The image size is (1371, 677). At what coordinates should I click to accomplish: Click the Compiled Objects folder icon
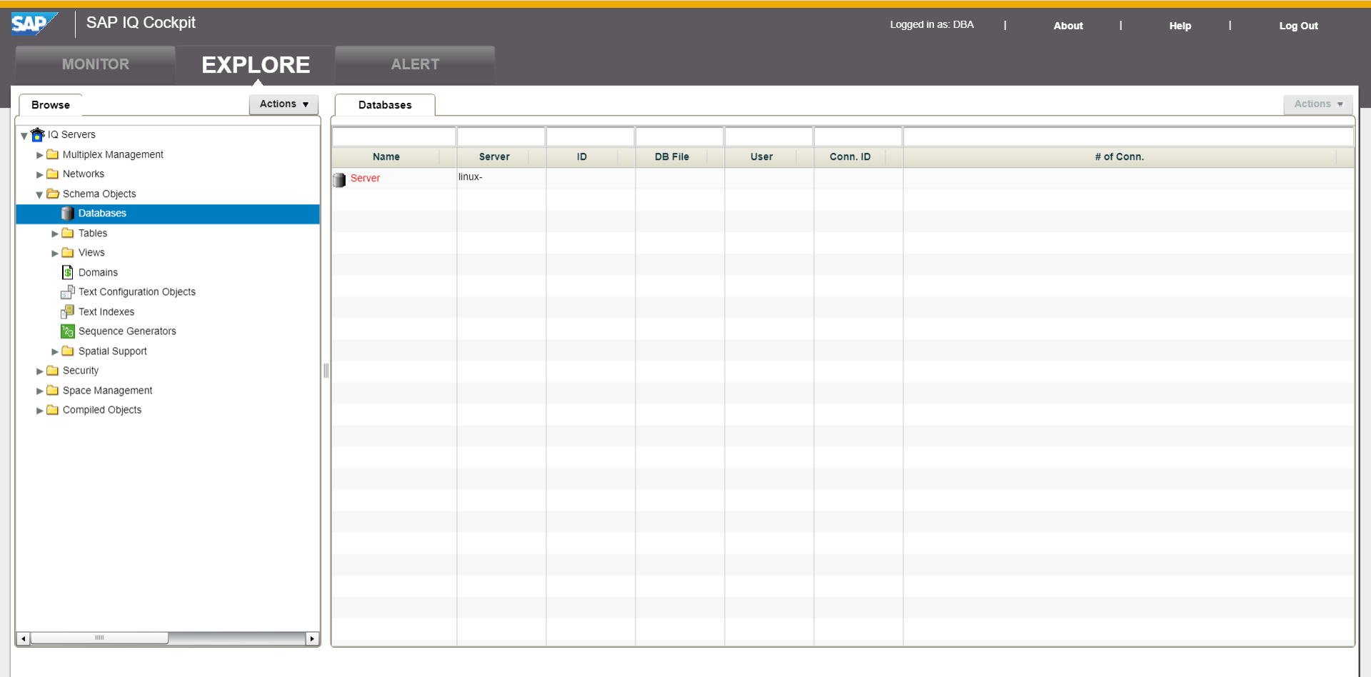(x=53, y=409)
